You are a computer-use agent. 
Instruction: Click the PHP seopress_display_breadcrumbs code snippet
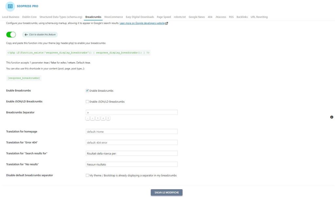coord(78,53)
